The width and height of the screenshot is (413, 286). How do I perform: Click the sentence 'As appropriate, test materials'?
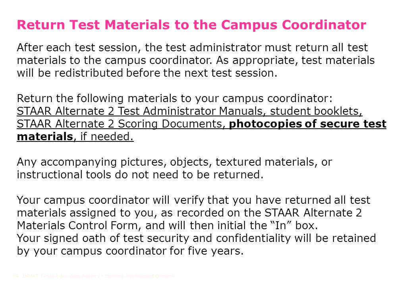tap(295, 60)
